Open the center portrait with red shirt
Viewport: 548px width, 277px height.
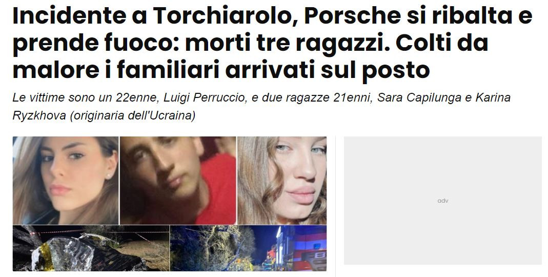(x=178, y=181)
